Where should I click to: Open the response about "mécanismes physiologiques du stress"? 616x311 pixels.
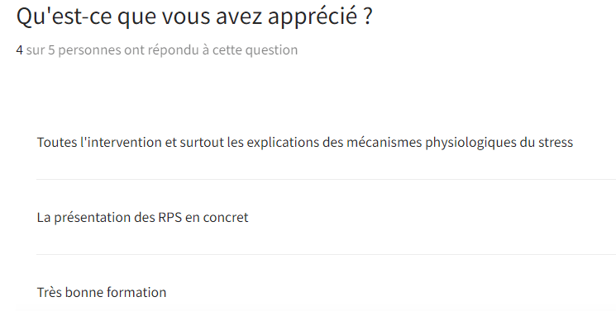(x=305, y=143)
